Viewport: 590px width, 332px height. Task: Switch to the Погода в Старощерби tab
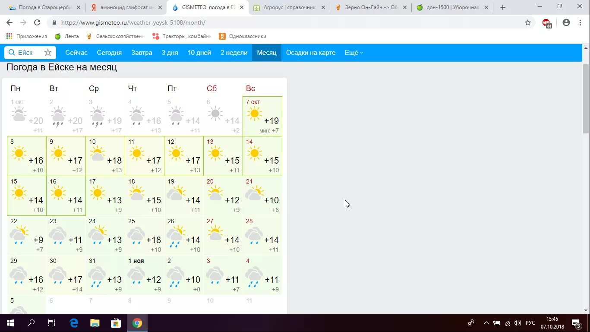pos(45,7)
